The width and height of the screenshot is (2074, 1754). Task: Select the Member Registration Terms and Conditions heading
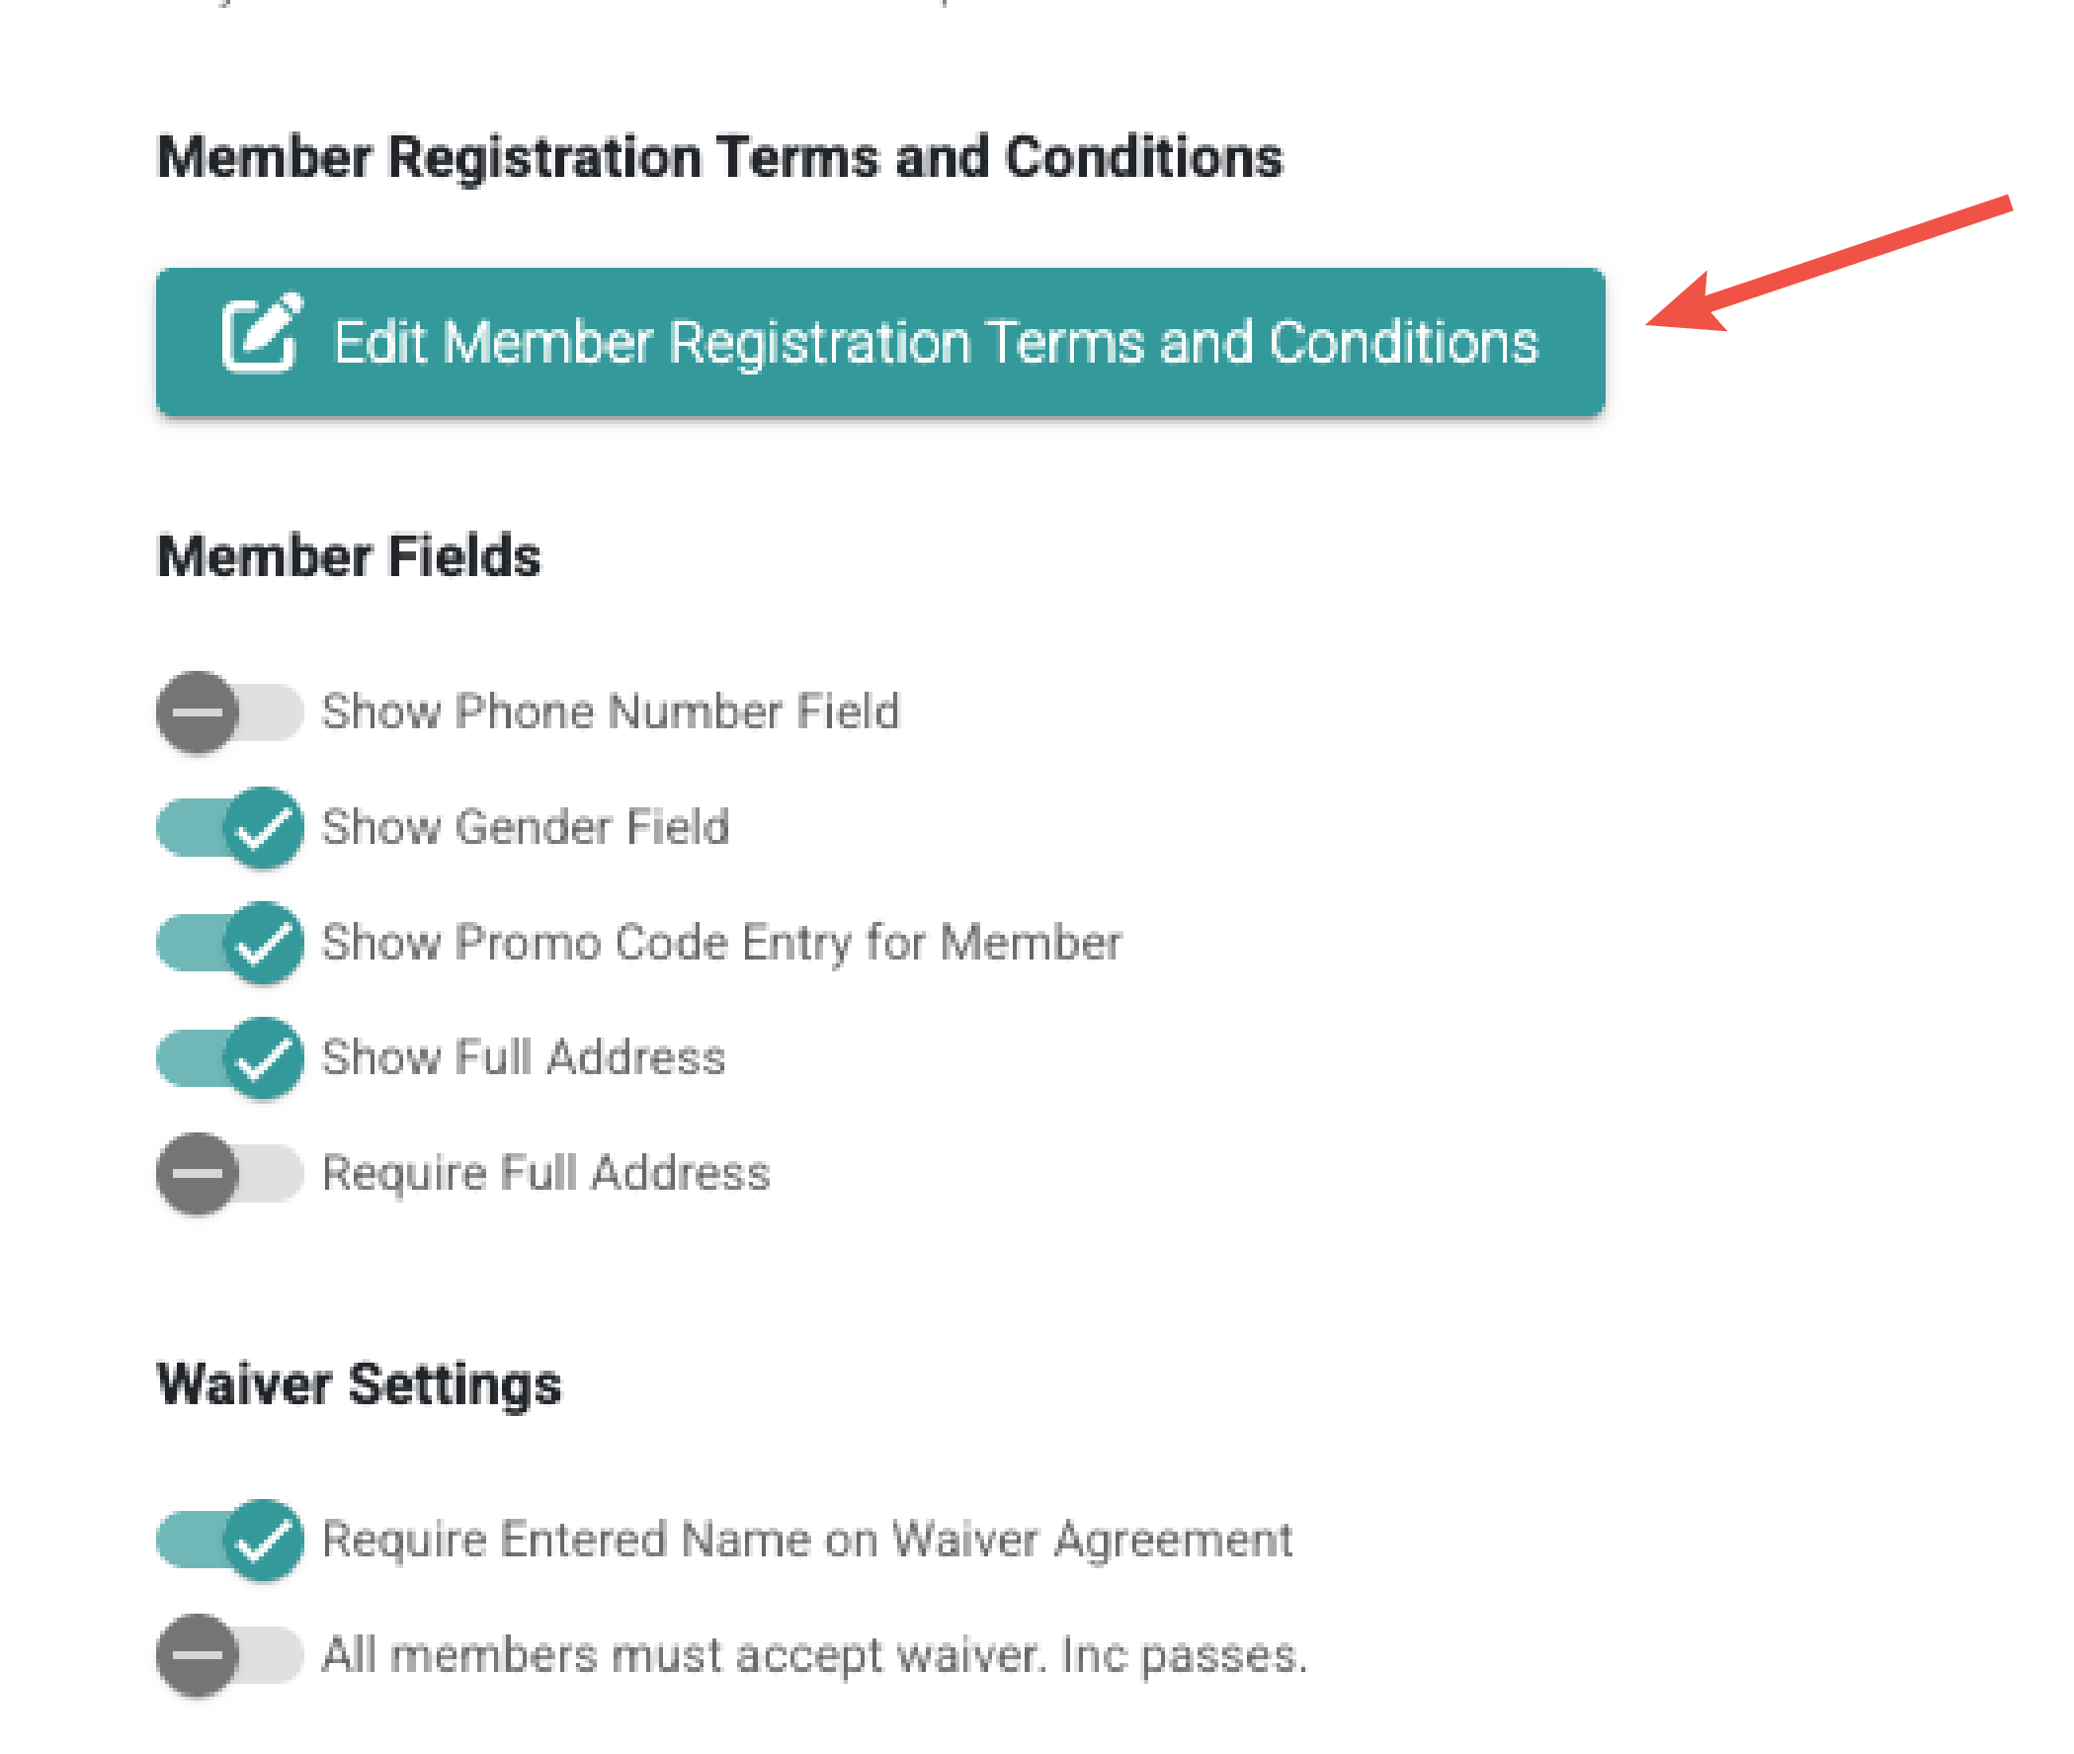(720, 158)
